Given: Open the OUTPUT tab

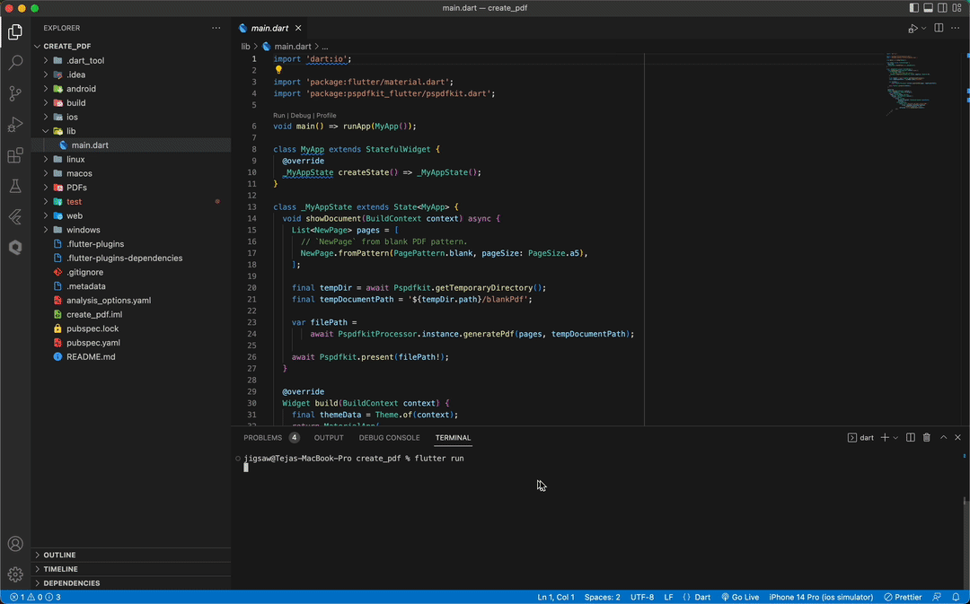Looking at the screenshot, I should [x=329, y=437].
